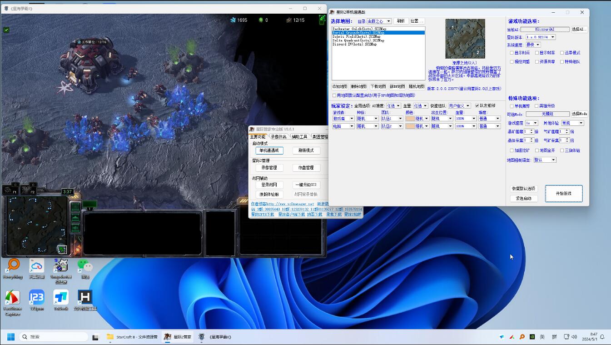The width and height of the screenshot is (611, 345).
Task: Enable the 远景模式 checkbox
Action: point(562,53)
